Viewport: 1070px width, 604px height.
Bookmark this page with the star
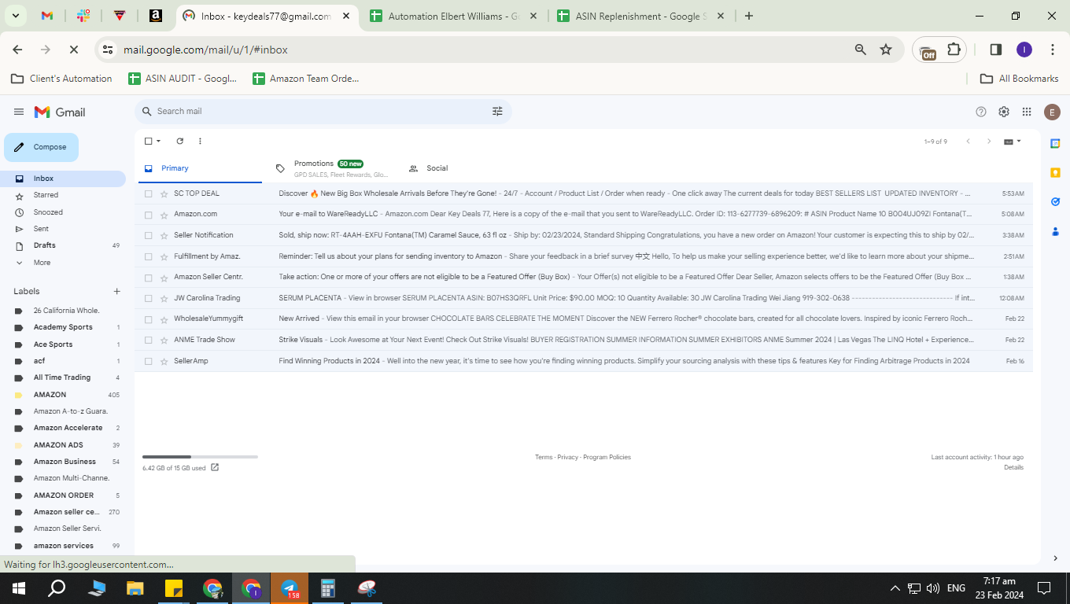pyautogui.click(x=886, y=50)
